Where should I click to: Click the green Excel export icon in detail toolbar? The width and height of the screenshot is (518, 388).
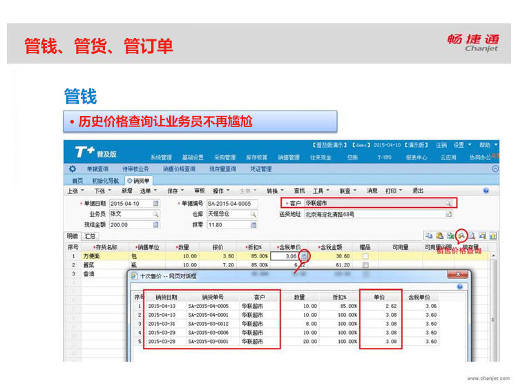tap(450, 235)
